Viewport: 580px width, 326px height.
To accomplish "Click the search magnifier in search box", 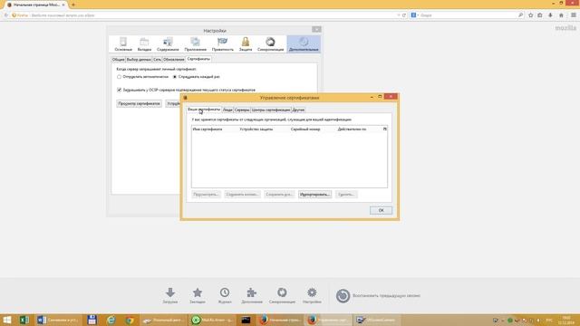I will (x=520, y=15).
